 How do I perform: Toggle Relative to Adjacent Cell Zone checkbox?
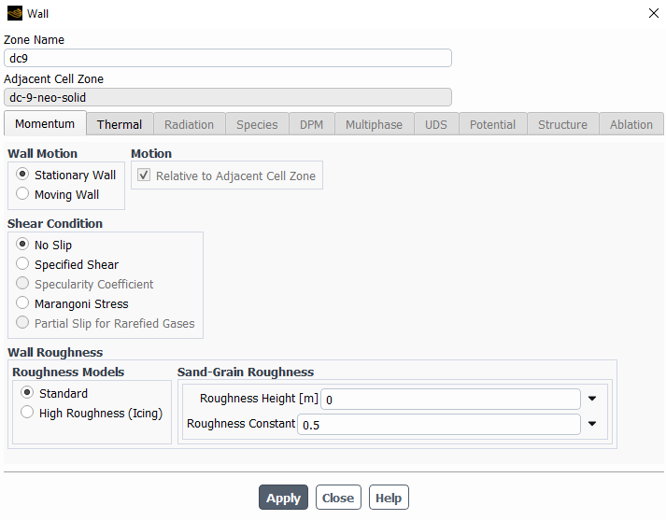(143, 176)
